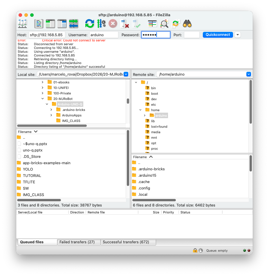The width and height of the screenshot is (269, 276).
Task: Click the folder icon beside .cache
Action: tap(134, 182)
